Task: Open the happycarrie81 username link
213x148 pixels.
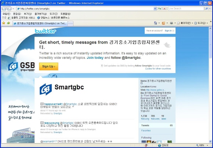Action: tap(53, 104)
